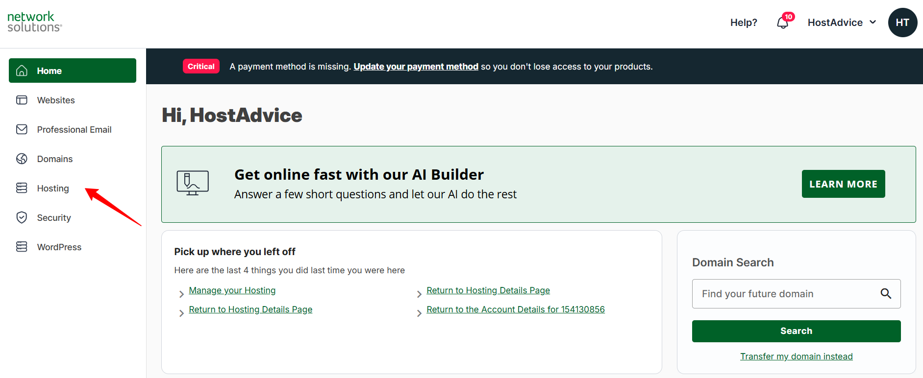This screenshot has width=923, height=378.
Task: Click the Home house icon
Action: [x=22, y=71]
